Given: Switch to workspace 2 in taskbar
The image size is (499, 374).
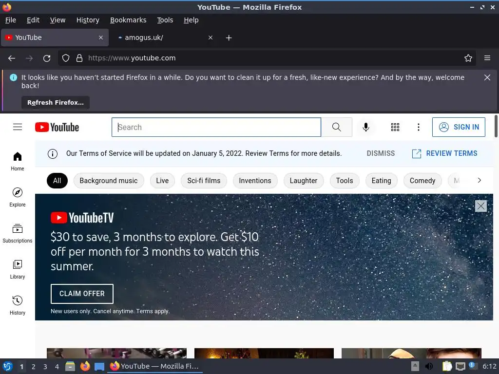Looking at the screenshot, I should [x=34, y=367].
